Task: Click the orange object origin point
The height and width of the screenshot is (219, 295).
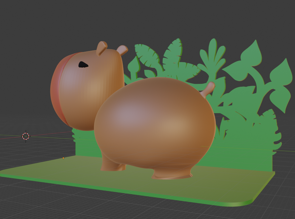Action: click(63, 158)
